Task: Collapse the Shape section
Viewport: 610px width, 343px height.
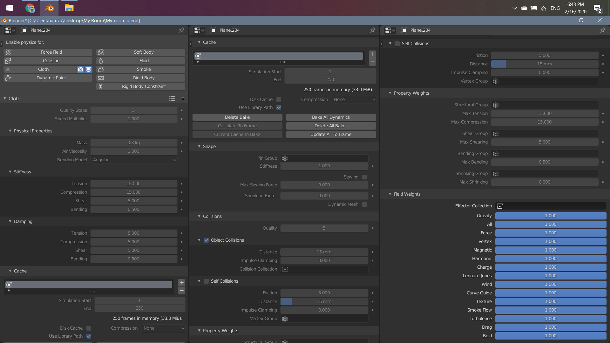Action: pos(199,146)
